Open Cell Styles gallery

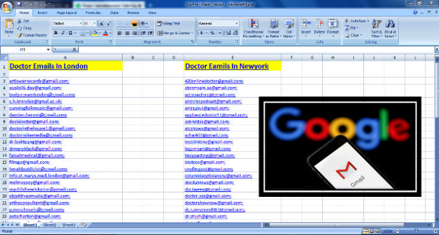coord(289,28)
